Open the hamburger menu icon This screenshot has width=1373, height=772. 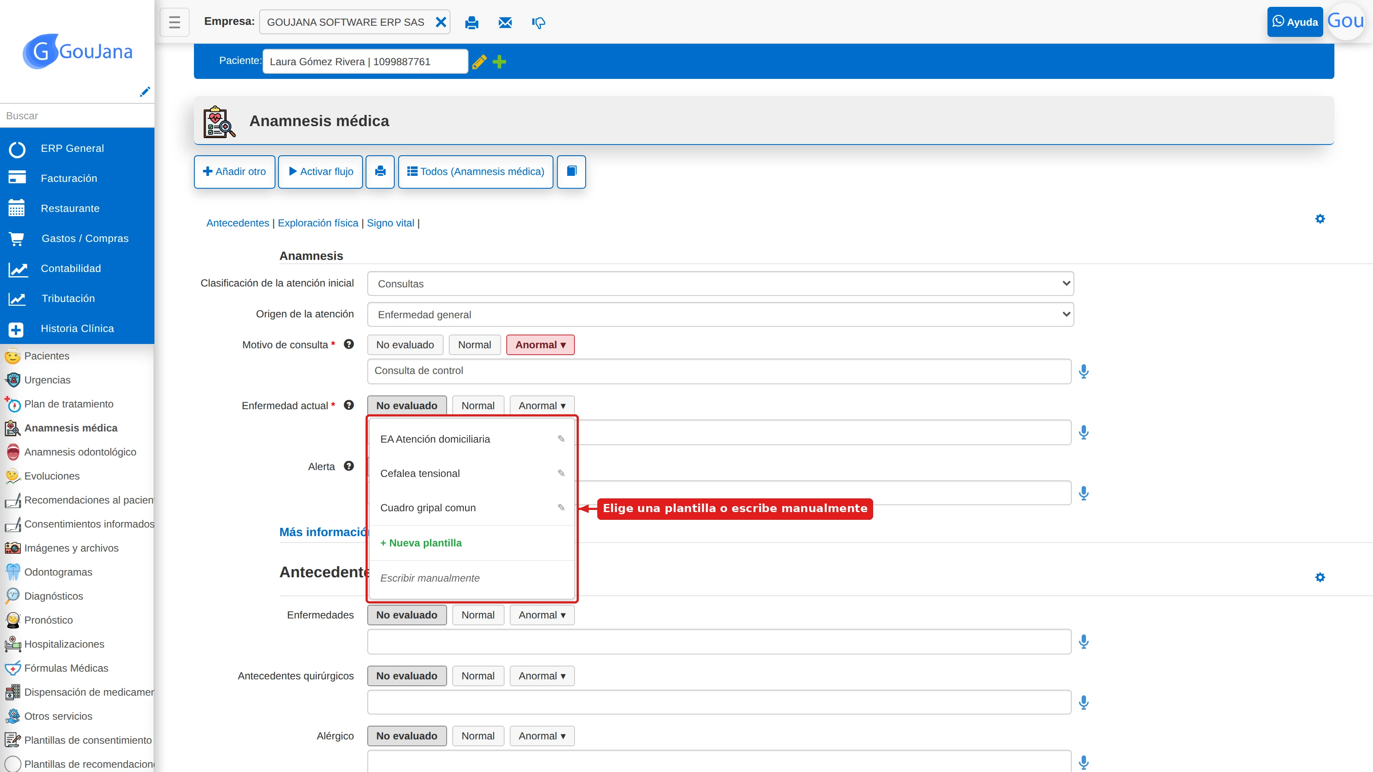coord(174,22)
